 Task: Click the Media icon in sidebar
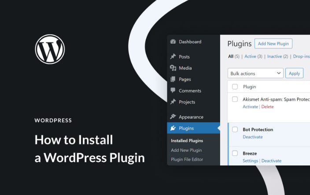click(x=173, y=68)
